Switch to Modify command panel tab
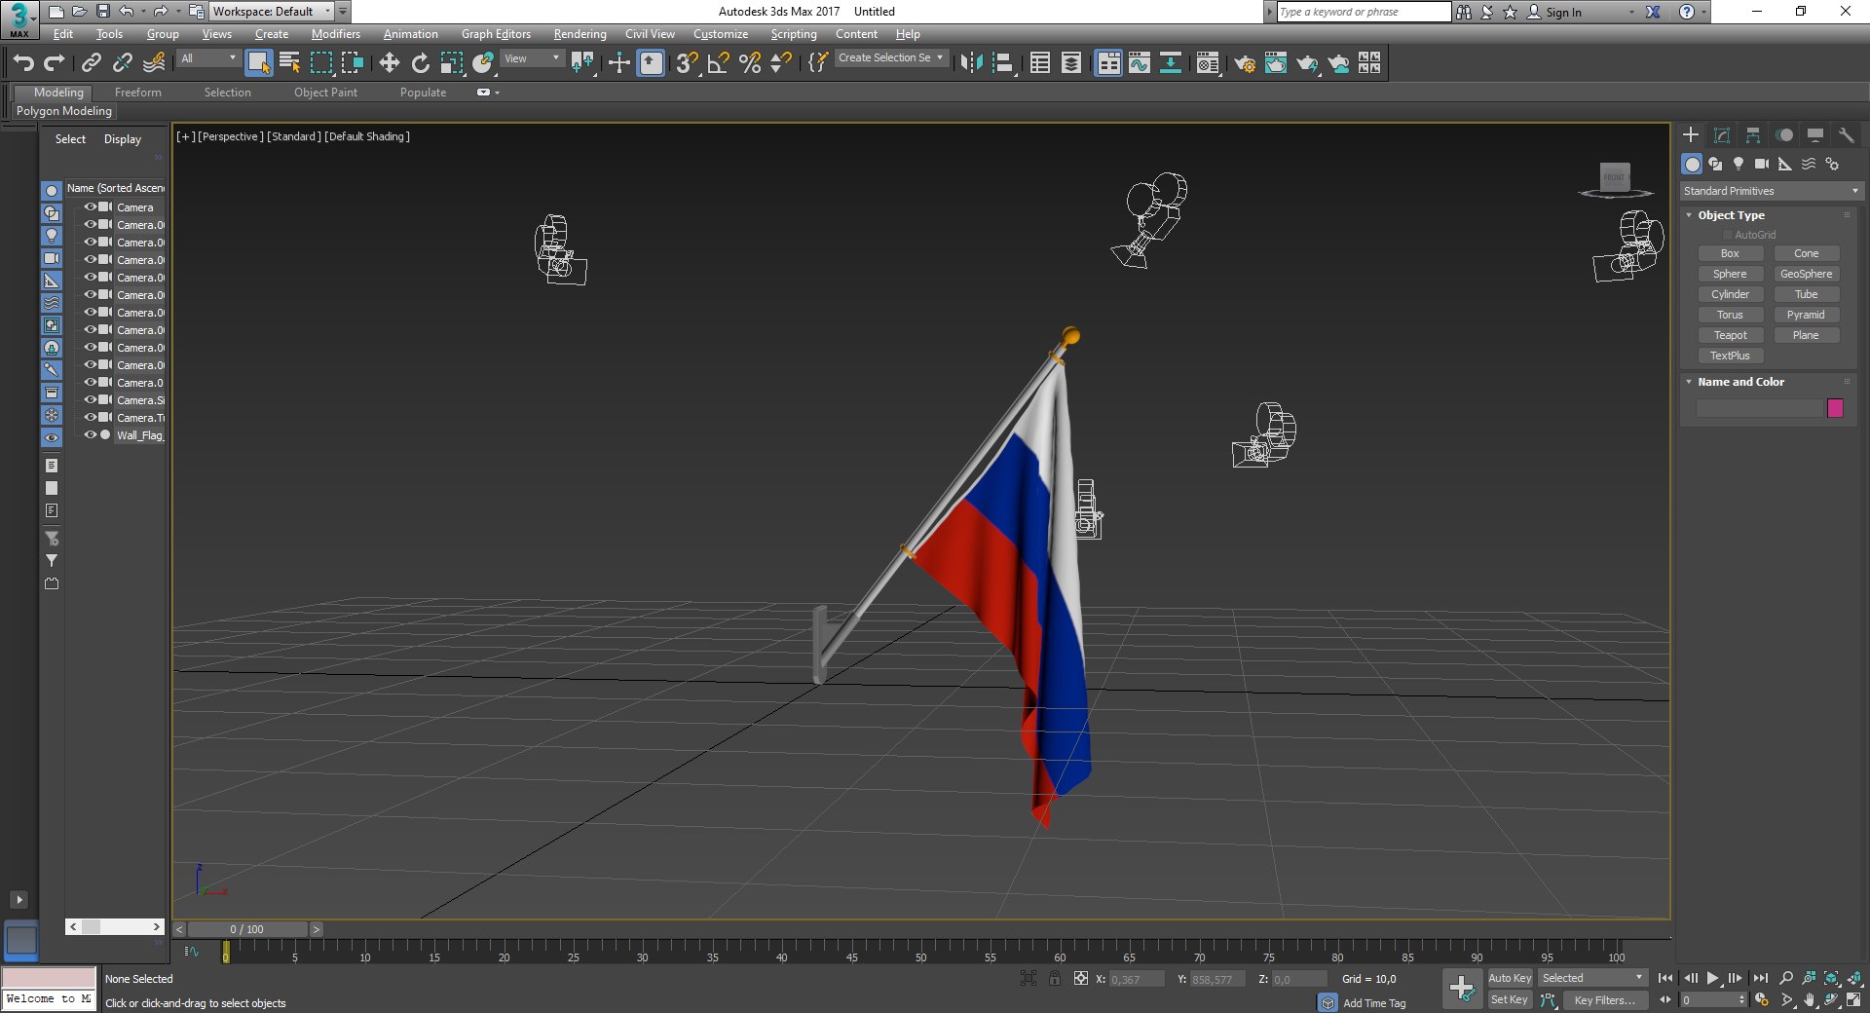1870x1013 pixels. click(x=1722, y=135)
